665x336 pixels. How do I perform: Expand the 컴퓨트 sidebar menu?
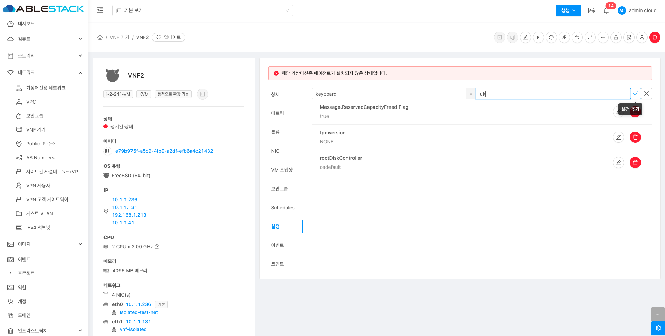44,39
